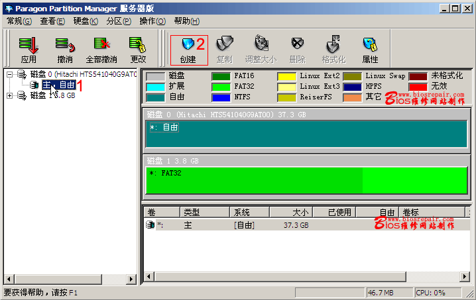Select the free space block on 磁盘 0

(306, 133)
